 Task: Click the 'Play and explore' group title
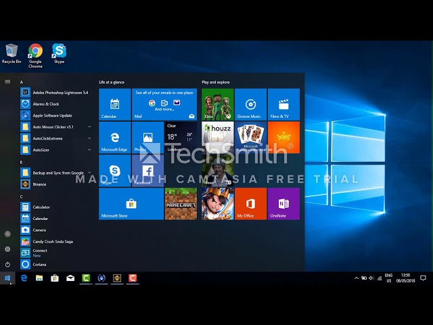(216, 82)
